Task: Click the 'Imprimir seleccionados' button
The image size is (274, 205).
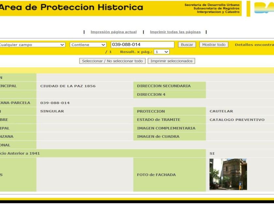Action: (172, 61)
